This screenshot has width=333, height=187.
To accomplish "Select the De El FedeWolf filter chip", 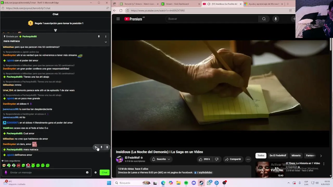I will pos(278,156).
